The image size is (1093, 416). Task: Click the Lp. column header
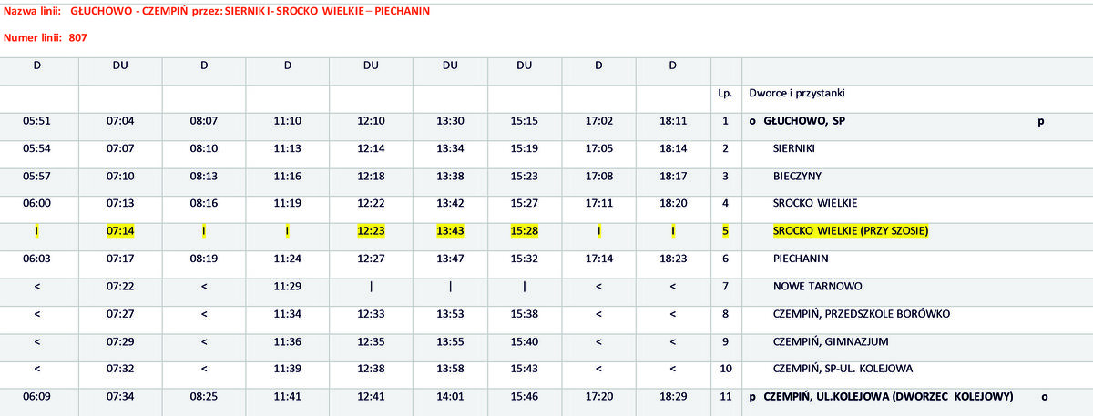725,93
